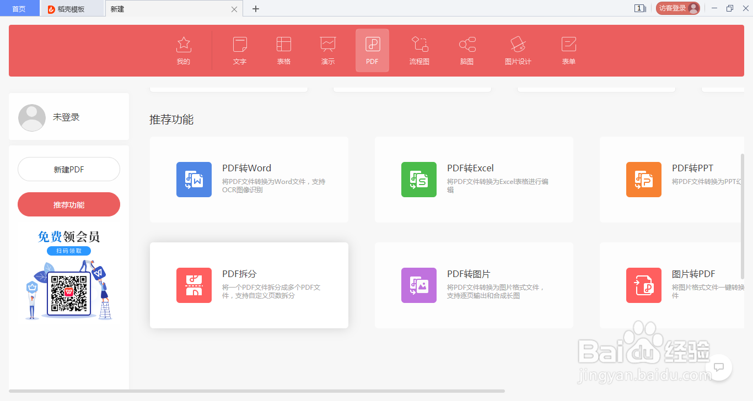The image size is (753, 401).
Task: Open the 表单 forms icon
Action: point(568,50)
